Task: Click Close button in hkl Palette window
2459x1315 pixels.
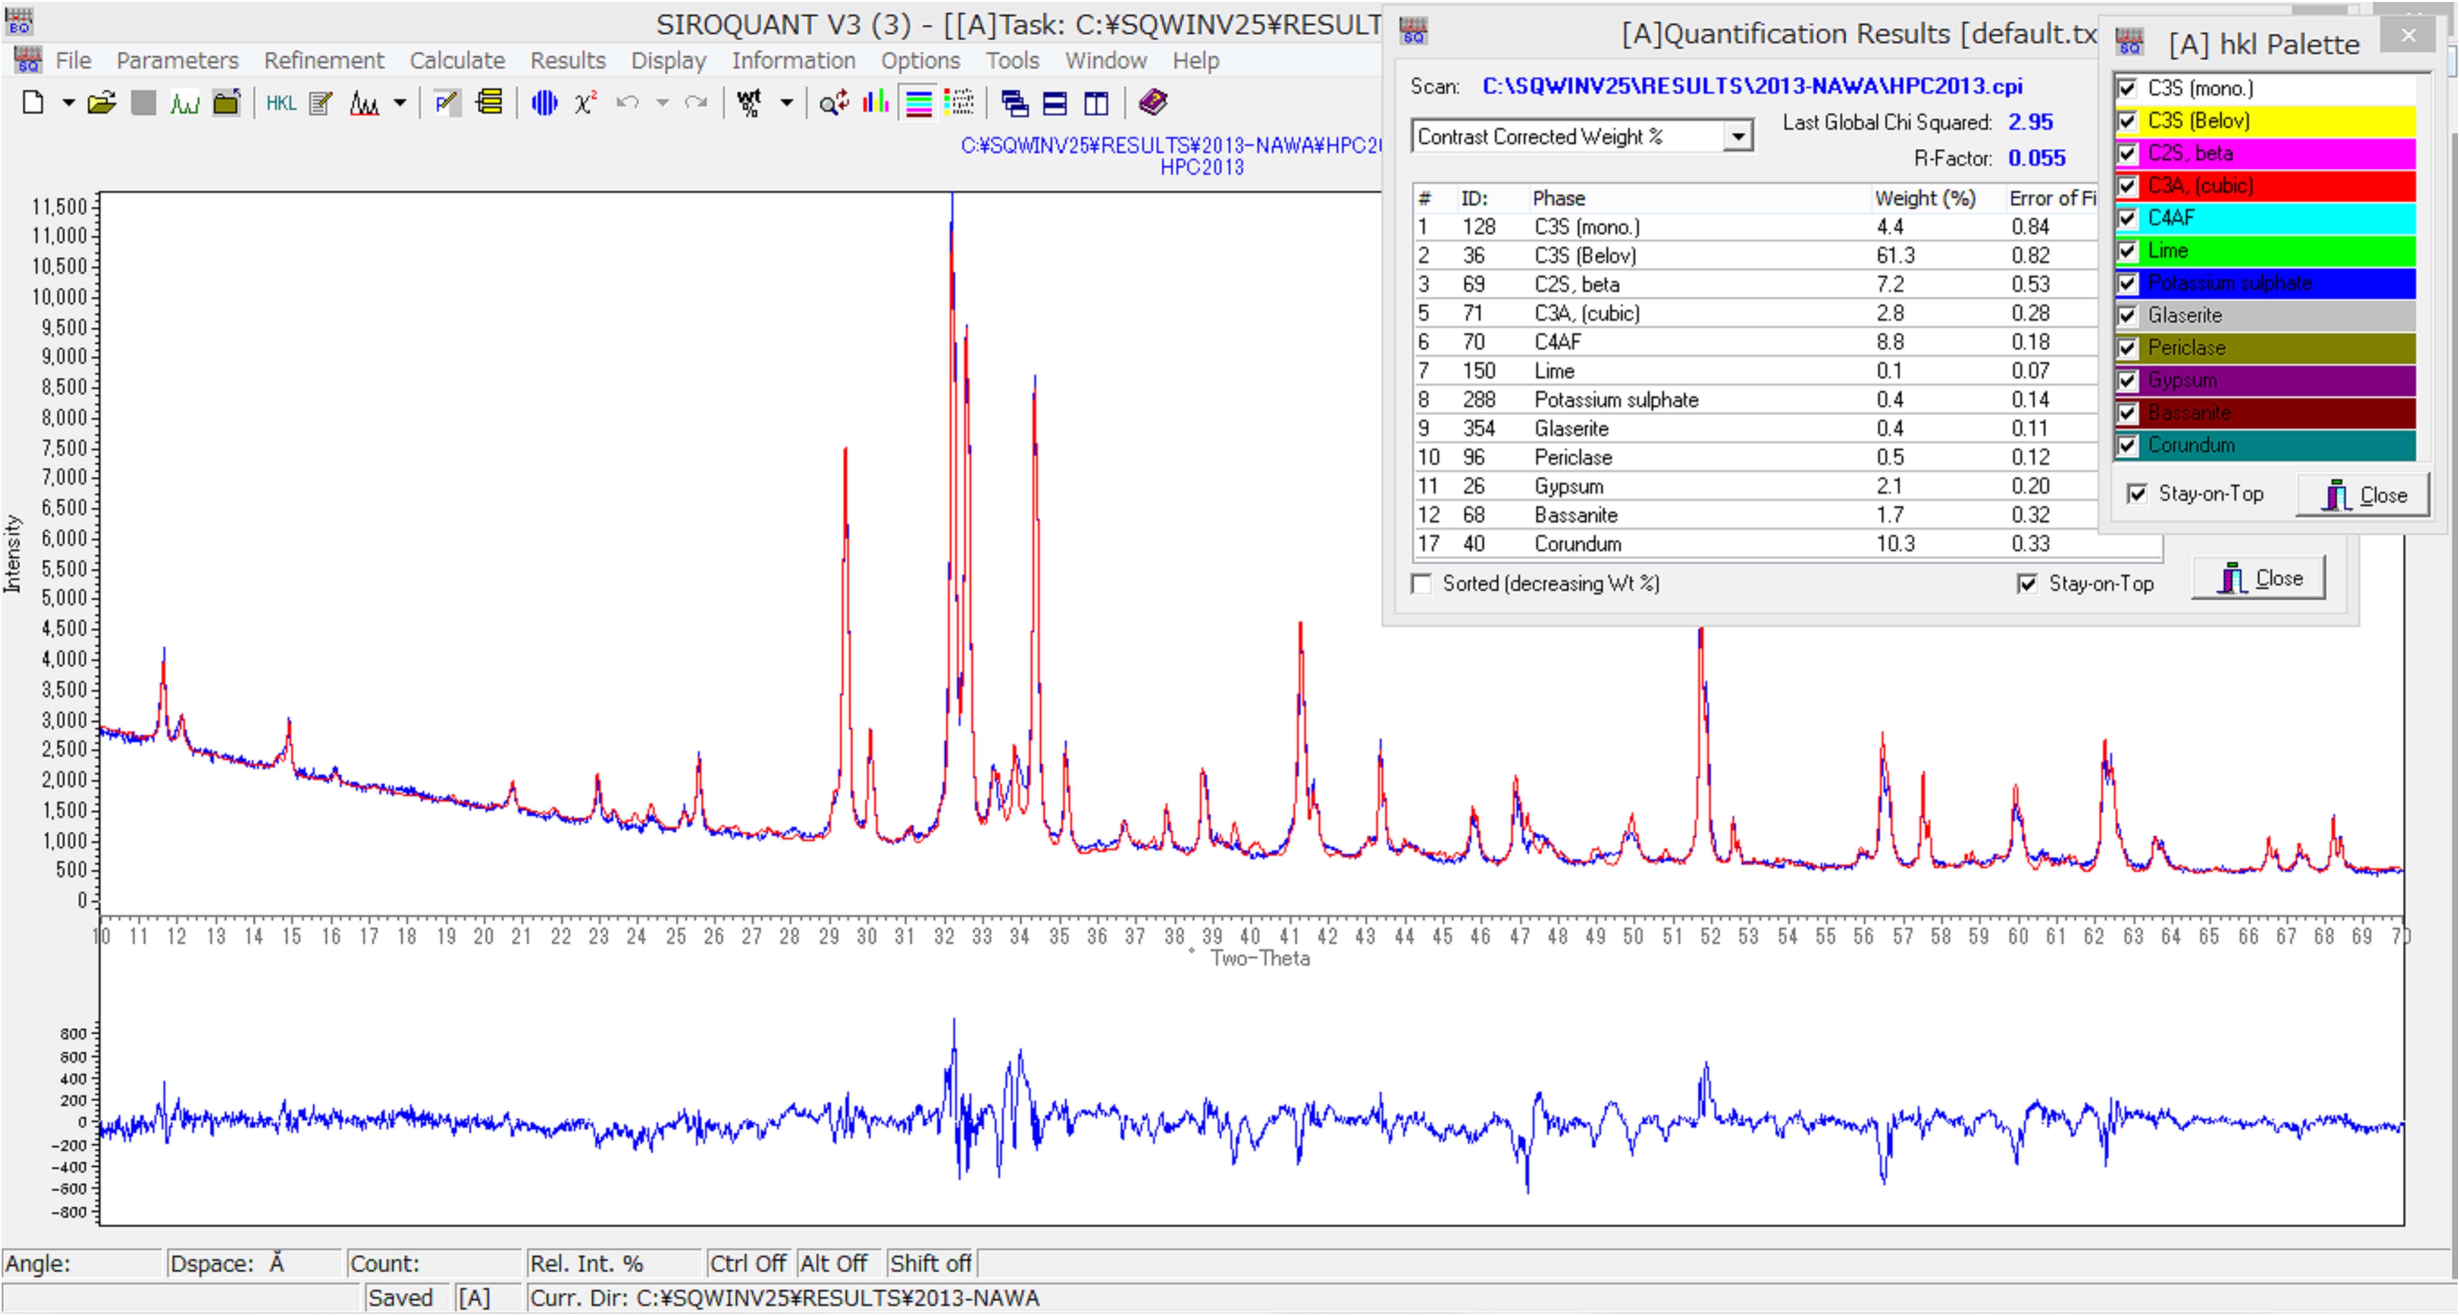Action: 2362,495
